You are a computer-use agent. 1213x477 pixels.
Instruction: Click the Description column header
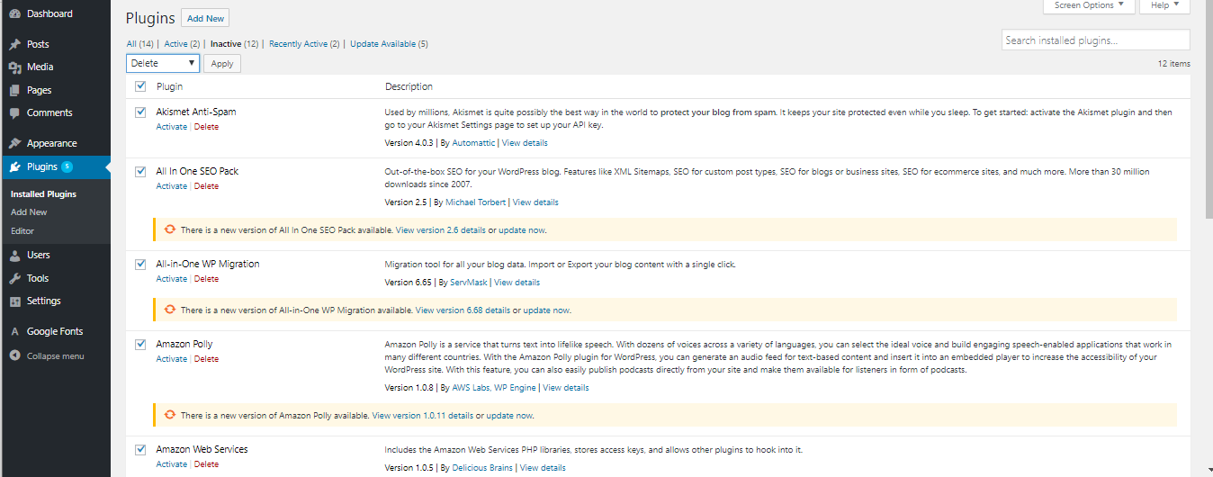coord(409,86)
